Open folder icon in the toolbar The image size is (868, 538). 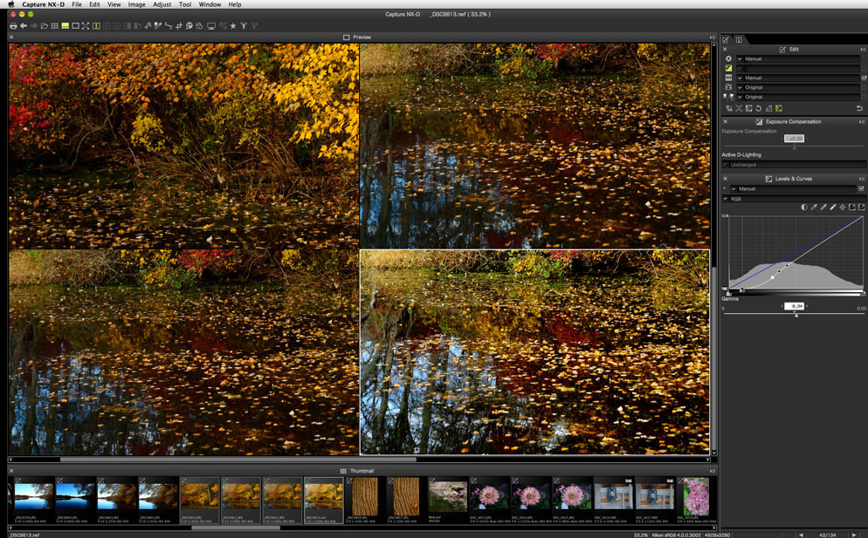[45, 26]
